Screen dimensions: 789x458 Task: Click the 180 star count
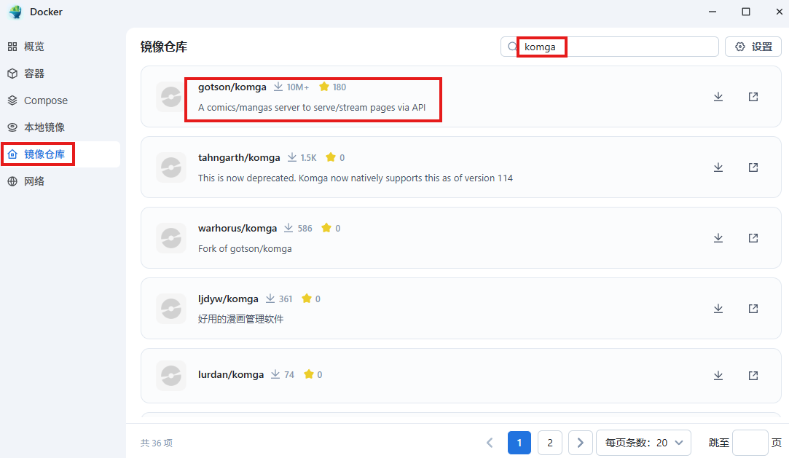(x=339, y=87)
